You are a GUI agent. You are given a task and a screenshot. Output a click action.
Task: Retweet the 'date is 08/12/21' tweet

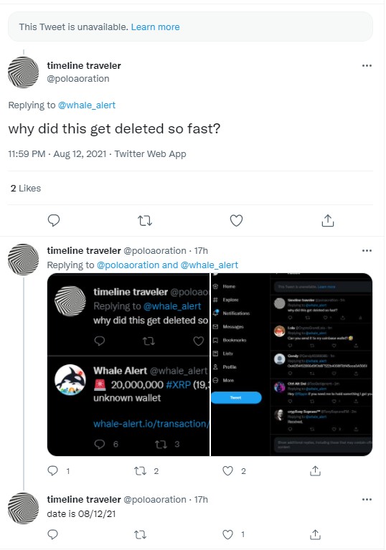tap(140, 534)
